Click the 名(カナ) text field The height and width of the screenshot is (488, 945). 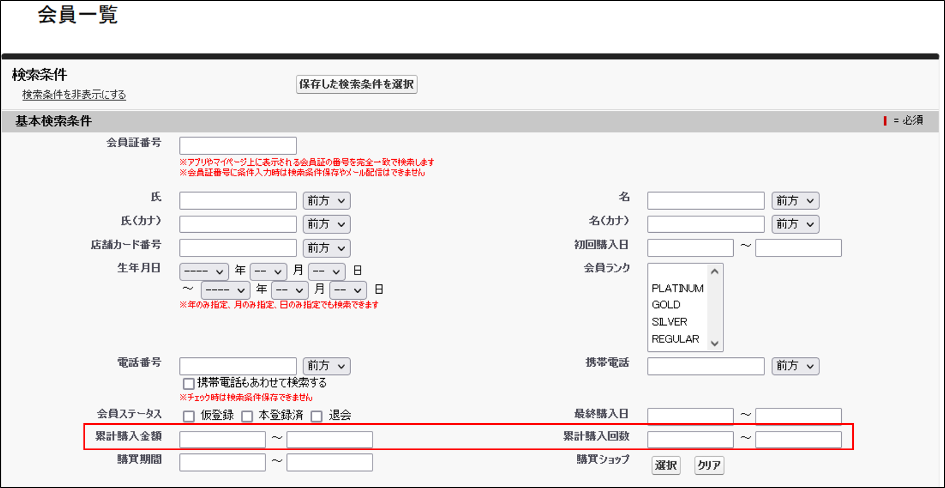point(706,224)
